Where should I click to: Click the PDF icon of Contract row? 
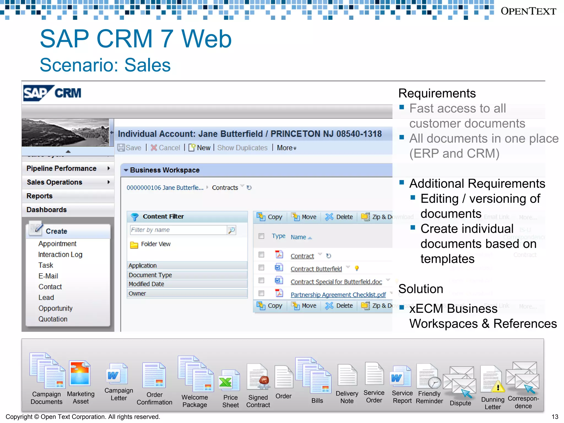click(279, 254)
